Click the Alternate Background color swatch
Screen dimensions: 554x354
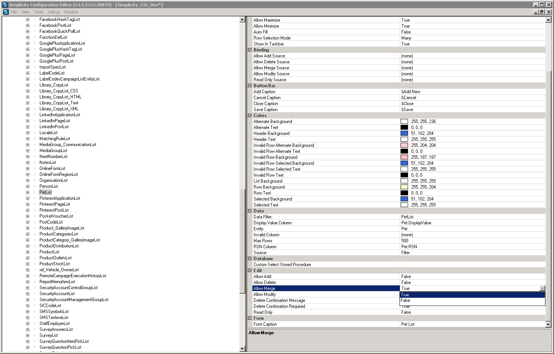404,121
